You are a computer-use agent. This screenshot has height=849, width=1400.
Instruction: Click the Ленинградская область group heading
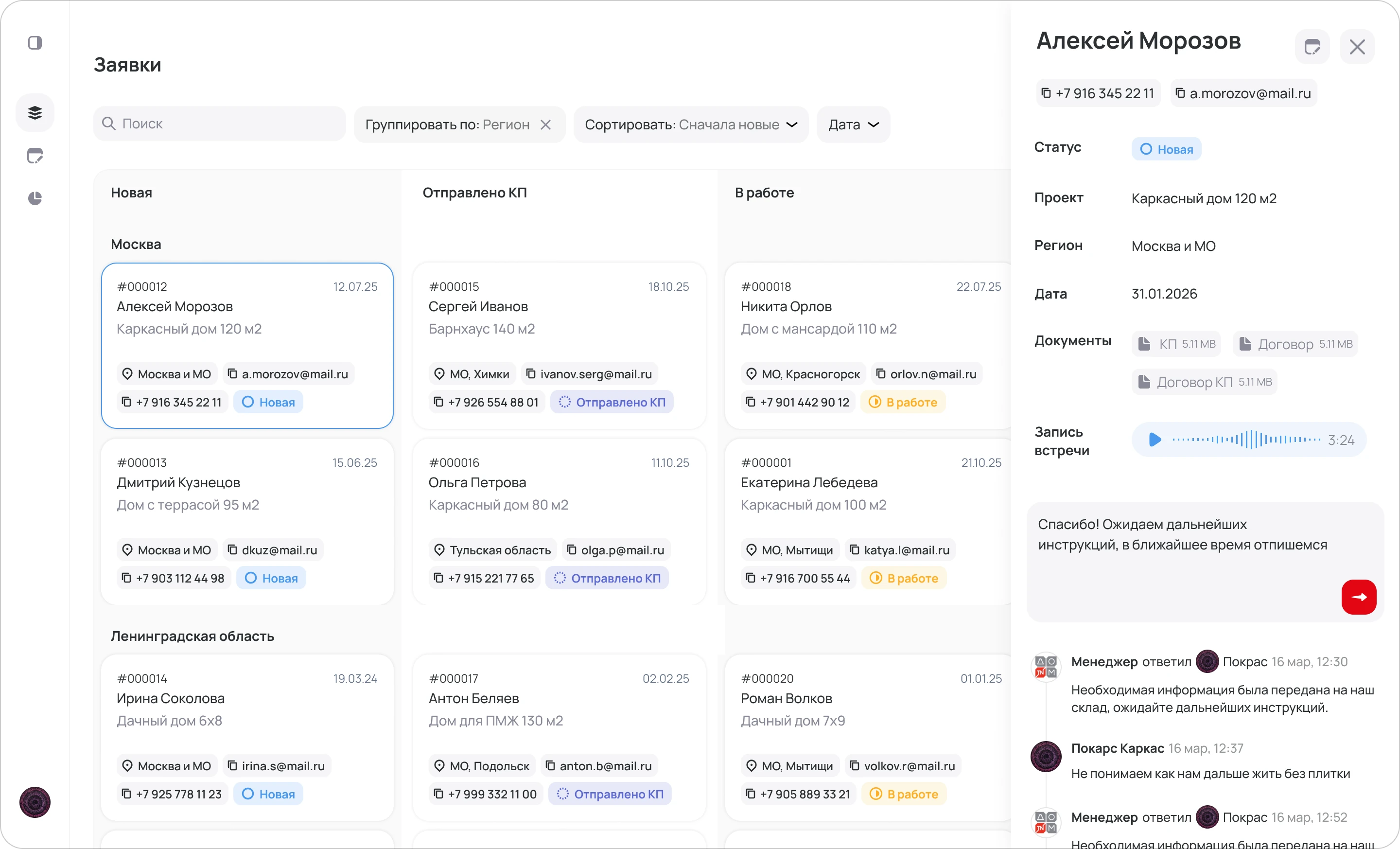[192, 636]
